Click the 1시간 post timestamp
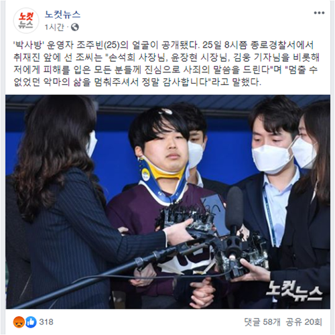335x335 pixels. click(x=54, y=27)
